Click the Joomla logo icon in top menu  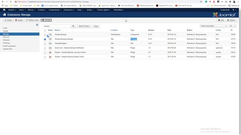4,10
